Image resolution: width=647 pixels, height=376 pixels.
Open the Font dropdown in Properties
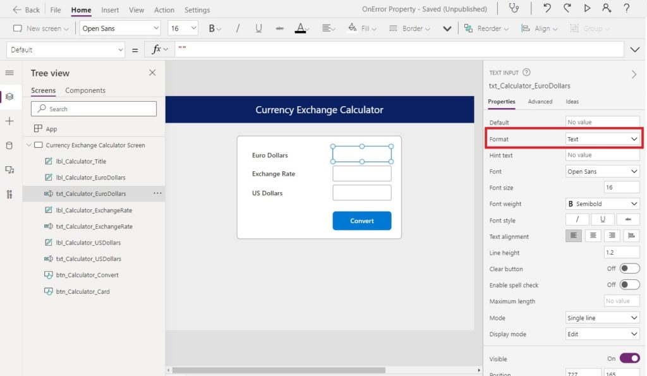tap(602, 171)
